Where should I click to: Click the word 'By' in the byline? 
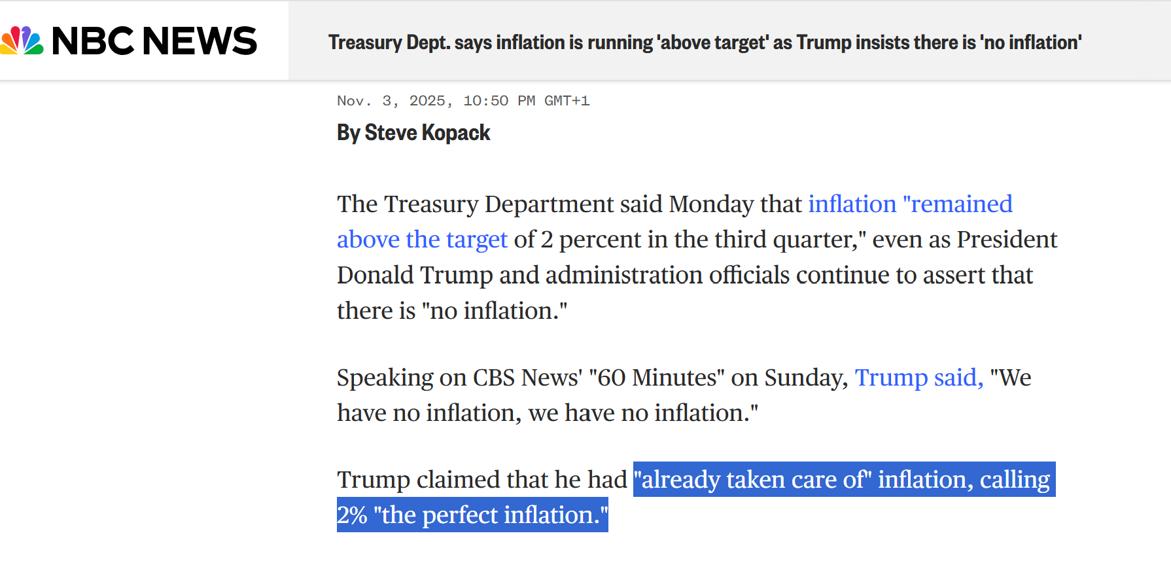click(x=349, y=133)
